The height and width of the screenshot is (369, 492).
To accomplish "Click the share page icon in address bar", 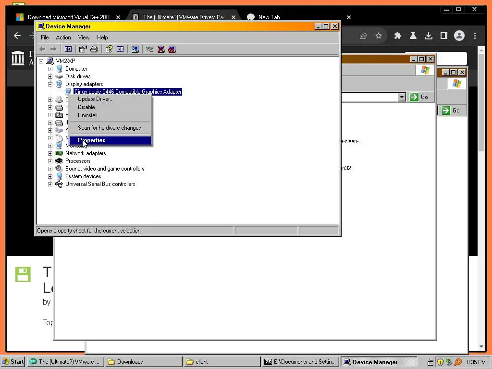I will (x=363, y=36).
